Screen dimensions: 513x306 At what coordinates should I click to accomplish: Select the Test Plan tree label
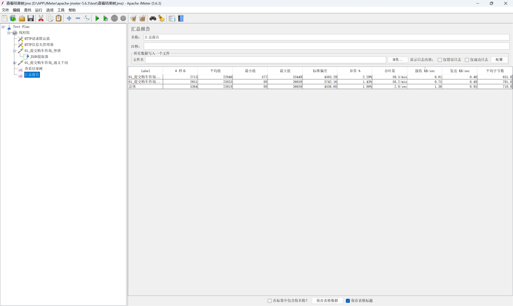21,27
